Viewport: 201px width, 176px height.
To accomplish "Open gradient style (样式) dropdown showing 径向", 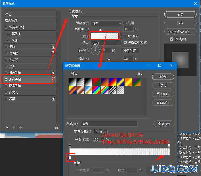I will [x=106, y=43].
